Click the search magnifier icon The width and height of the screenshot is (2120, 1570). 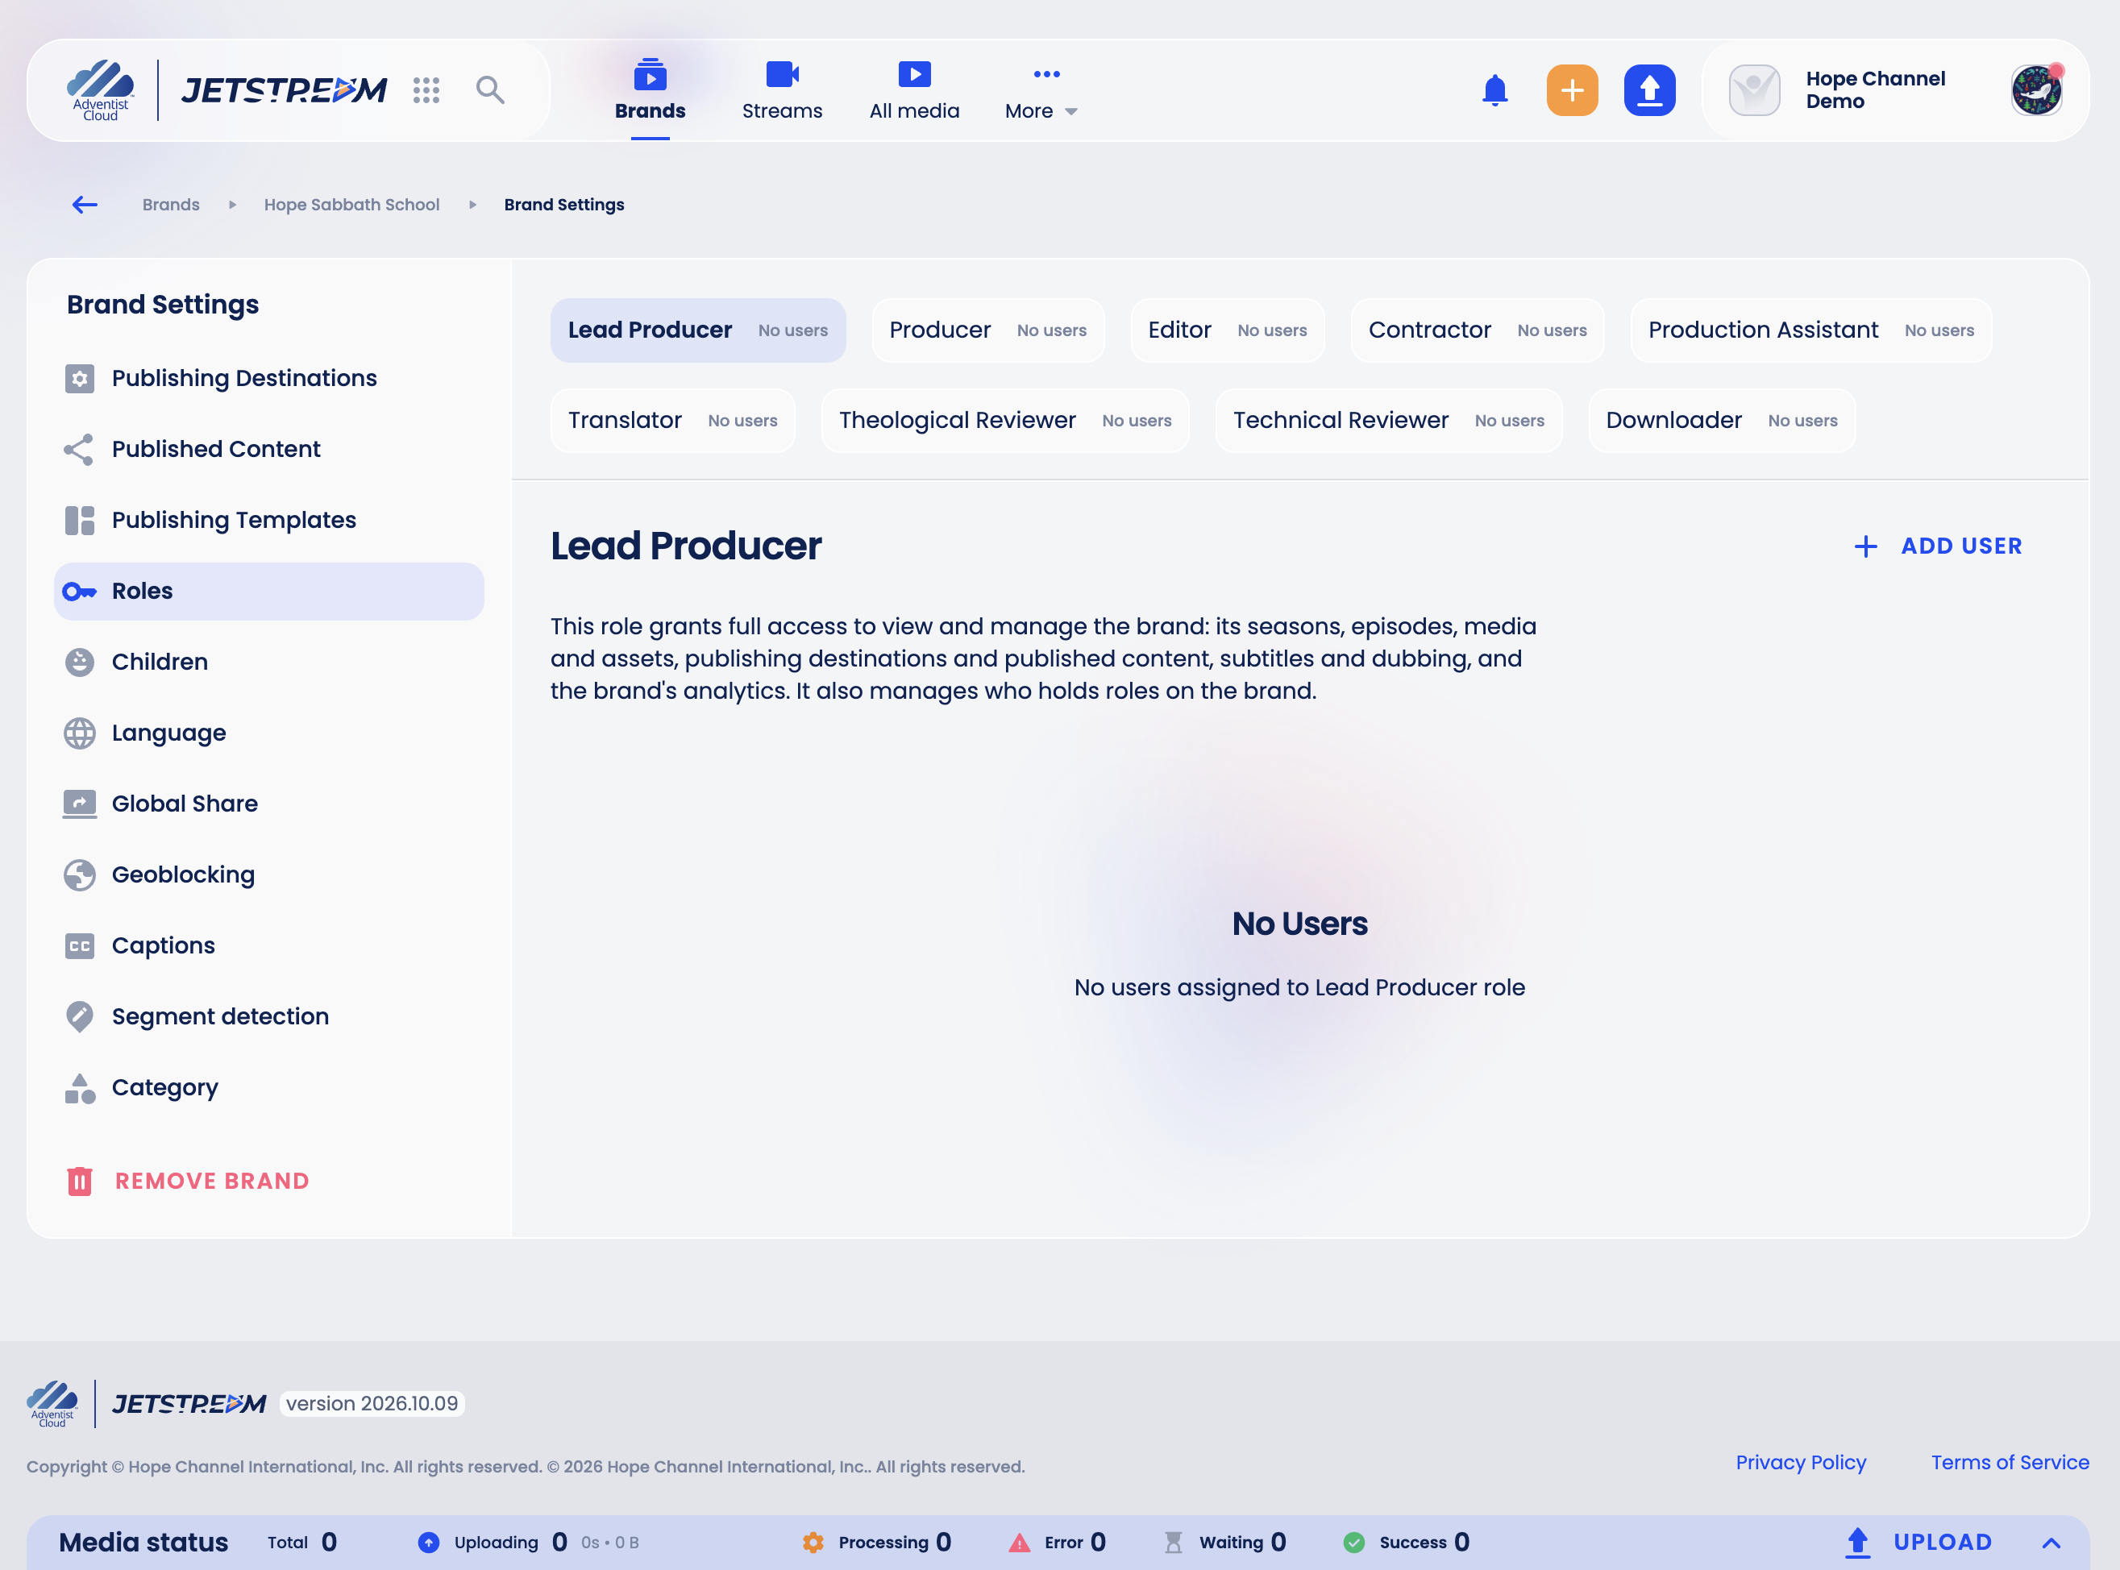tap(490, 90)
